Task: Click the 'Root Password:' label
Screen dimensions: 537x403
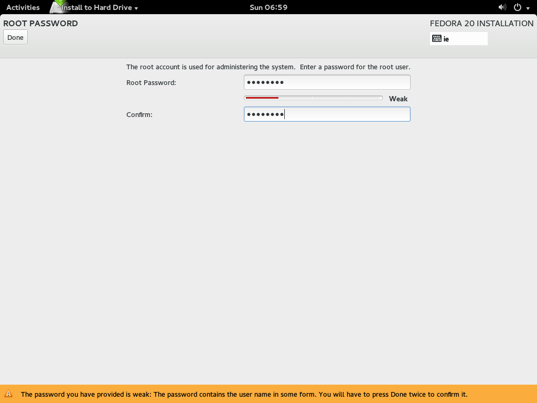Action: (x=151, y=82)
